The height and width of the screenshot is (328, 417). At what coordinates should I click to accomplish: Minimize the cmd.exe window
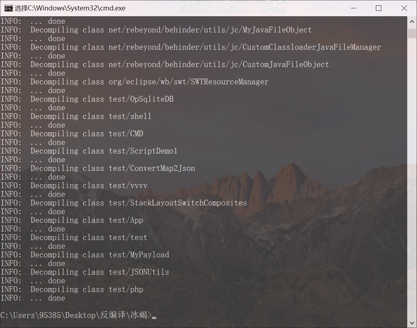354,8
